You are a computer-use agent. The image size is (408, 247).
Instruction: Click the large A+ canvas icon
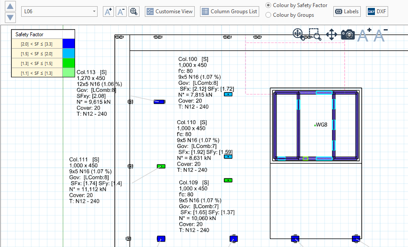pos(364,34)
